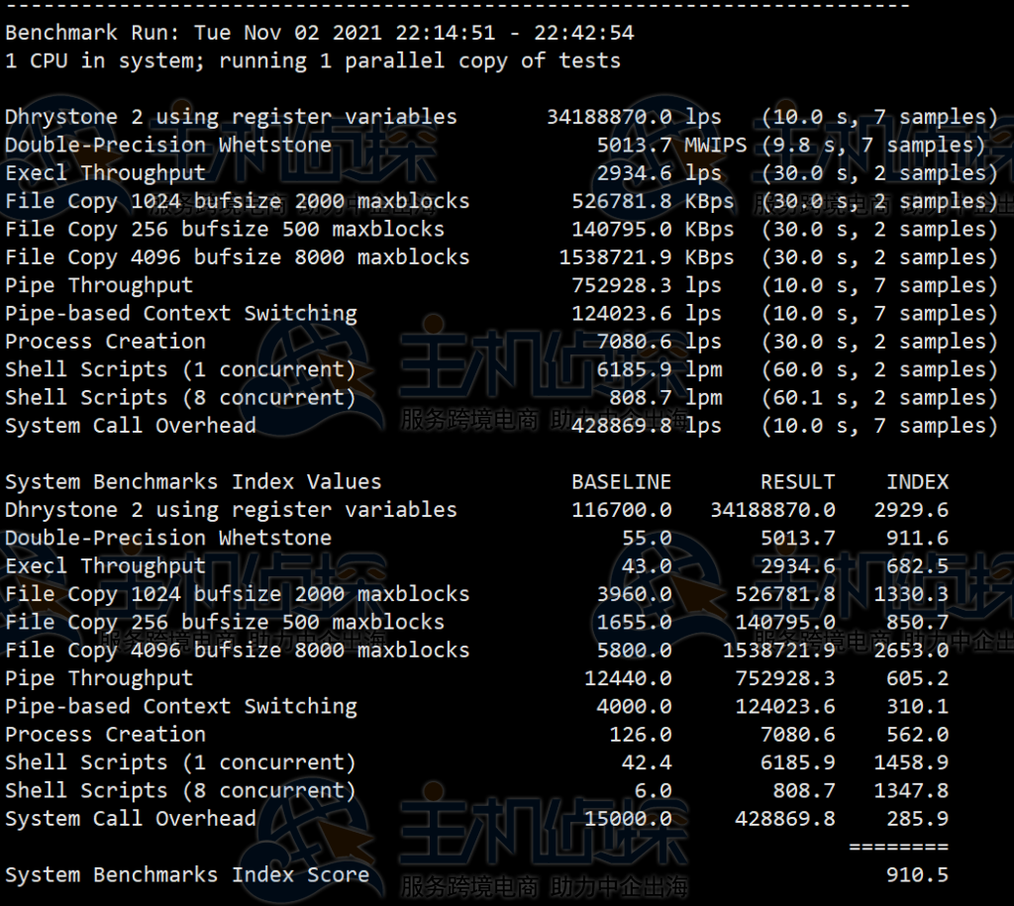This screenshot has height=906, width=1014.
Task: Click Process Creation baseline value 126.0
Action: tap(640, 735)
